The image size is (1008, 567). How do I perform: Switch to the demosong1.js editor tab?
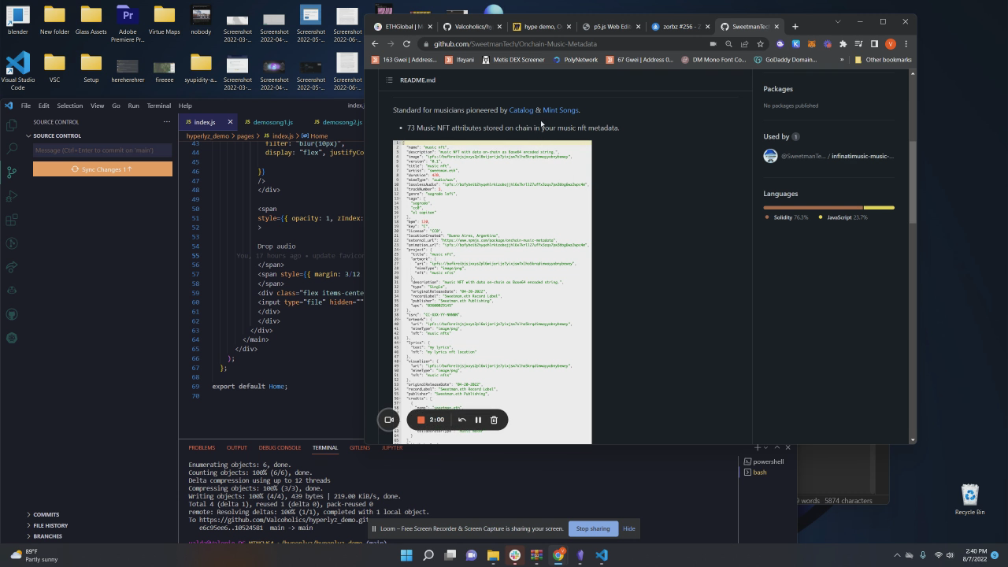(272, 122)
